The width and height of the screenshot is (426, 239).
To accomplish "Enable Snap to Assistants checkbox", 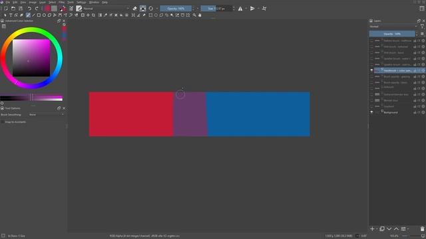I will [x=3, y=122].
